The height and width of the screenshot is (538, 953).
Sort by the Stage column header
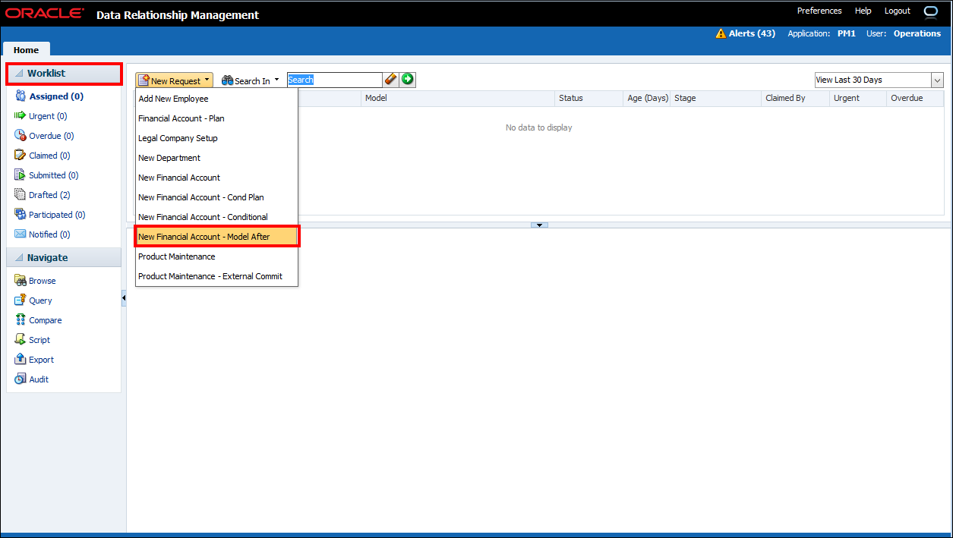coord(716,98)
